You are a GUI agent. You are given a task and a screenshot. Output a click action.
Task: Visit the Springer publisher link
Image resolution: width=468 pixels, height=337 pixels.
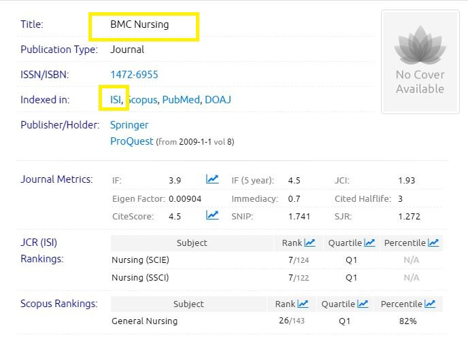tap(129, 125)
